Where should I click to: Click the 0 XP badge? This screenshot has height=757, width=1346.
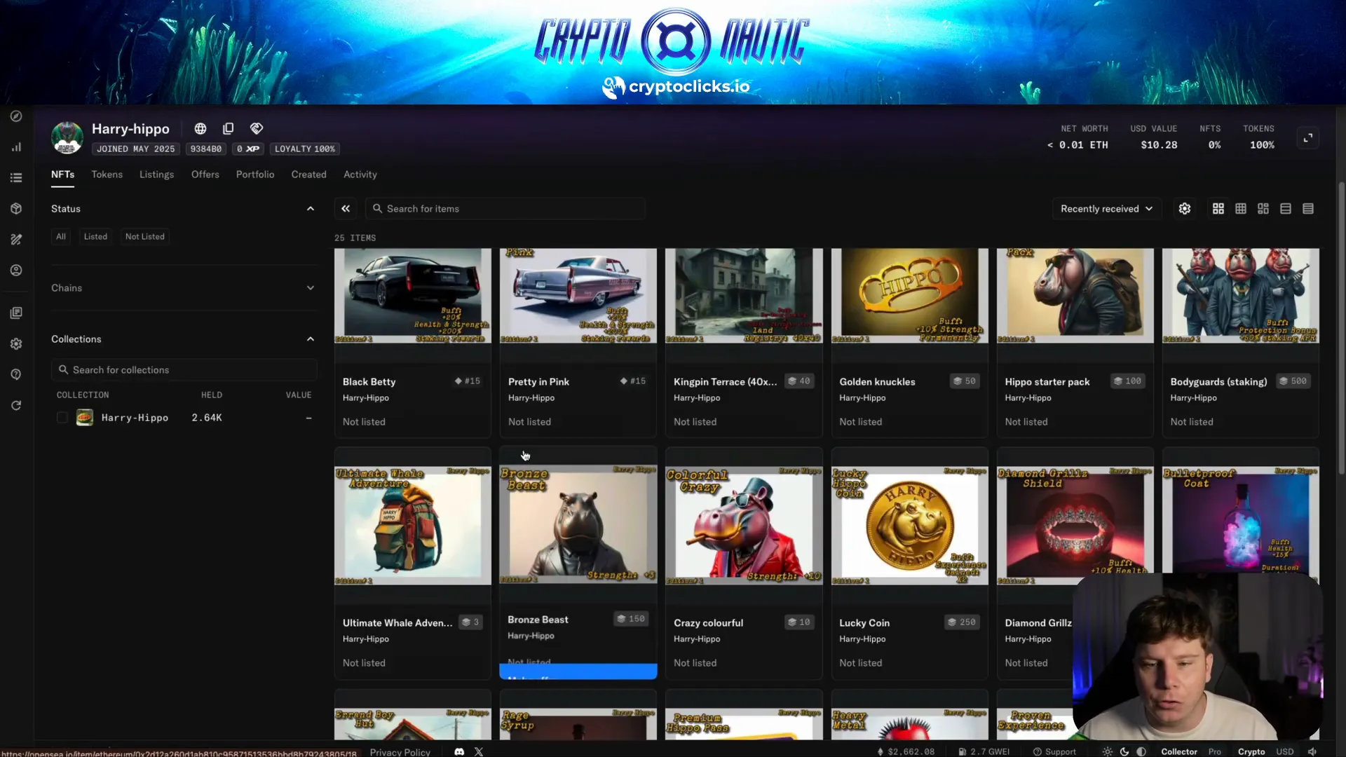[x=248, y=149]
